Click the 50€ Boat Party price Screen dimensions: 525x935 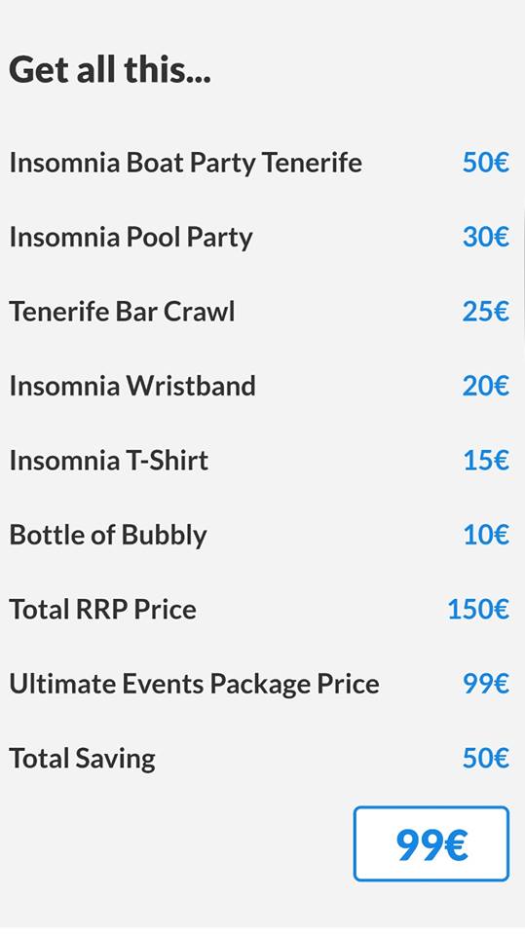[486, 163]
